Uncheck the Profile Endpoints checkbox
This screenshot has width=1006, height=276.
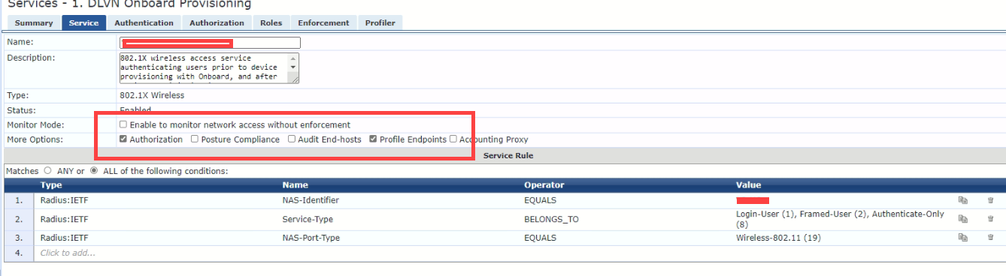pyautogui.click(x=374, y=139)
